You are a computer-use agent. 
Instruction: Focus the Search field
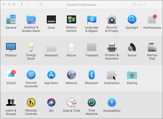tap(142, 5)
